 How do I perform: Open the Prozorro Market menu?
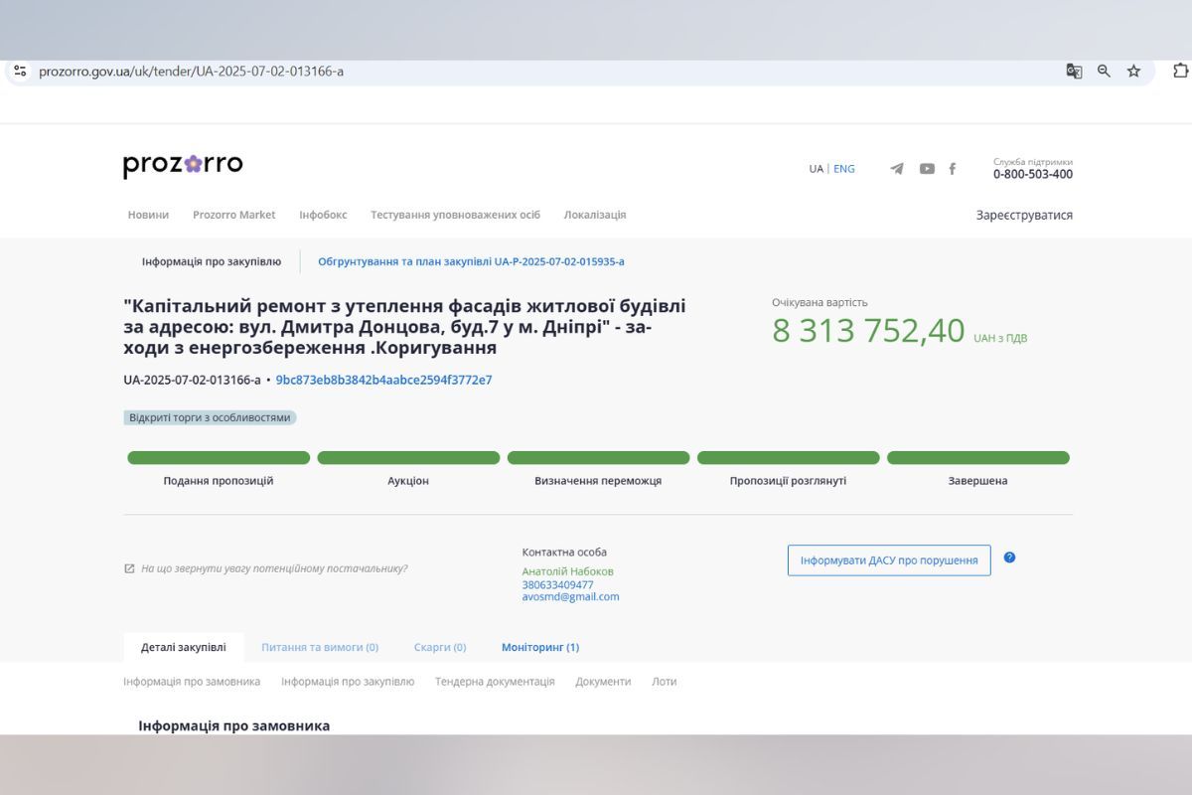(x=233, y=215)
